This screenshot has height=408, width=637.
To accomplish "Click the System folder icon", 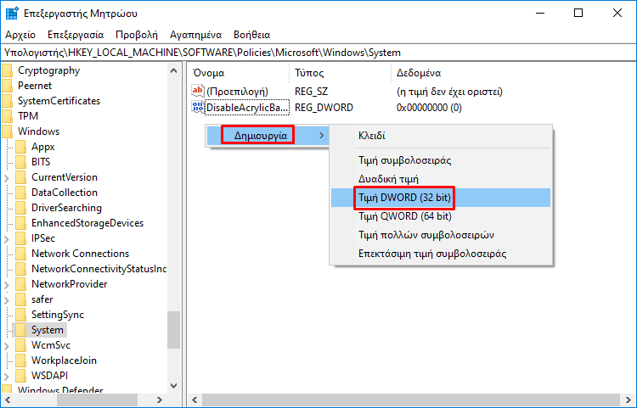I will pos(20,330).
